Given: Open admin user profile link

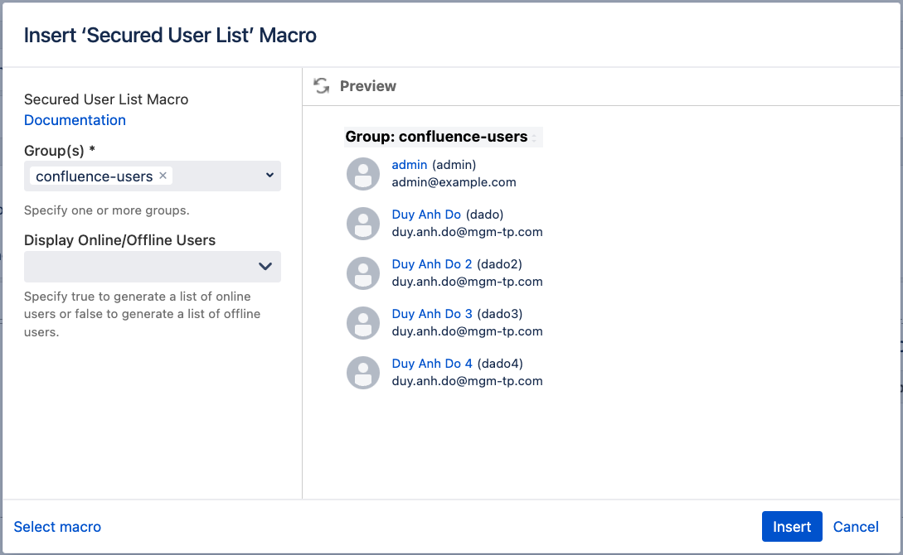Looking at the screenshot, I should (x=410, y=165).
